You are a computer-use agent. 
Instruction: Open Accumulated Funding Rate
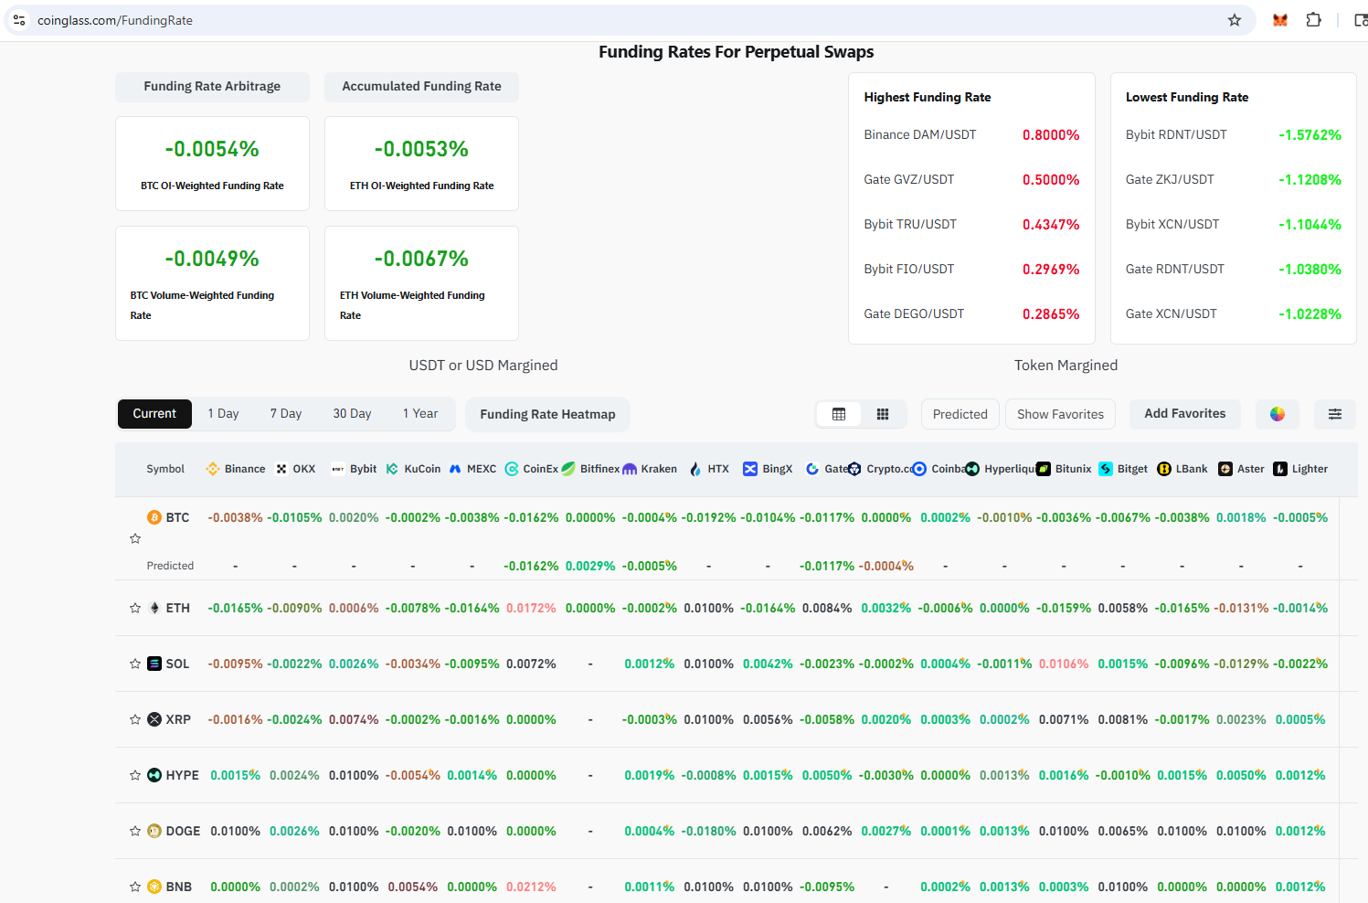[x=421, y=87]
